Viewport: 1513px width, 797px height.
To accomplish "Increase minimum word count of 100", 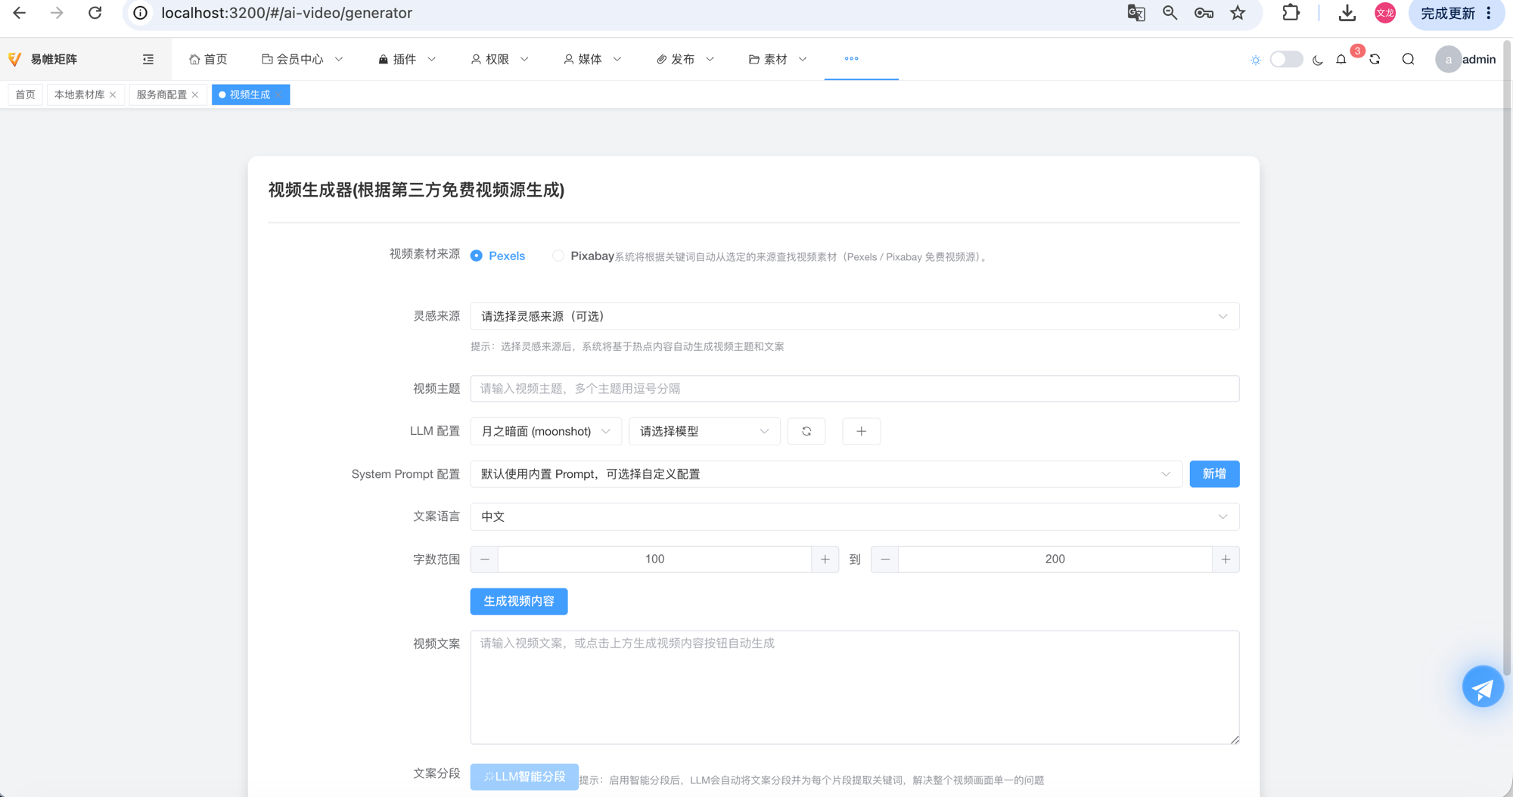I will [825, 560].
